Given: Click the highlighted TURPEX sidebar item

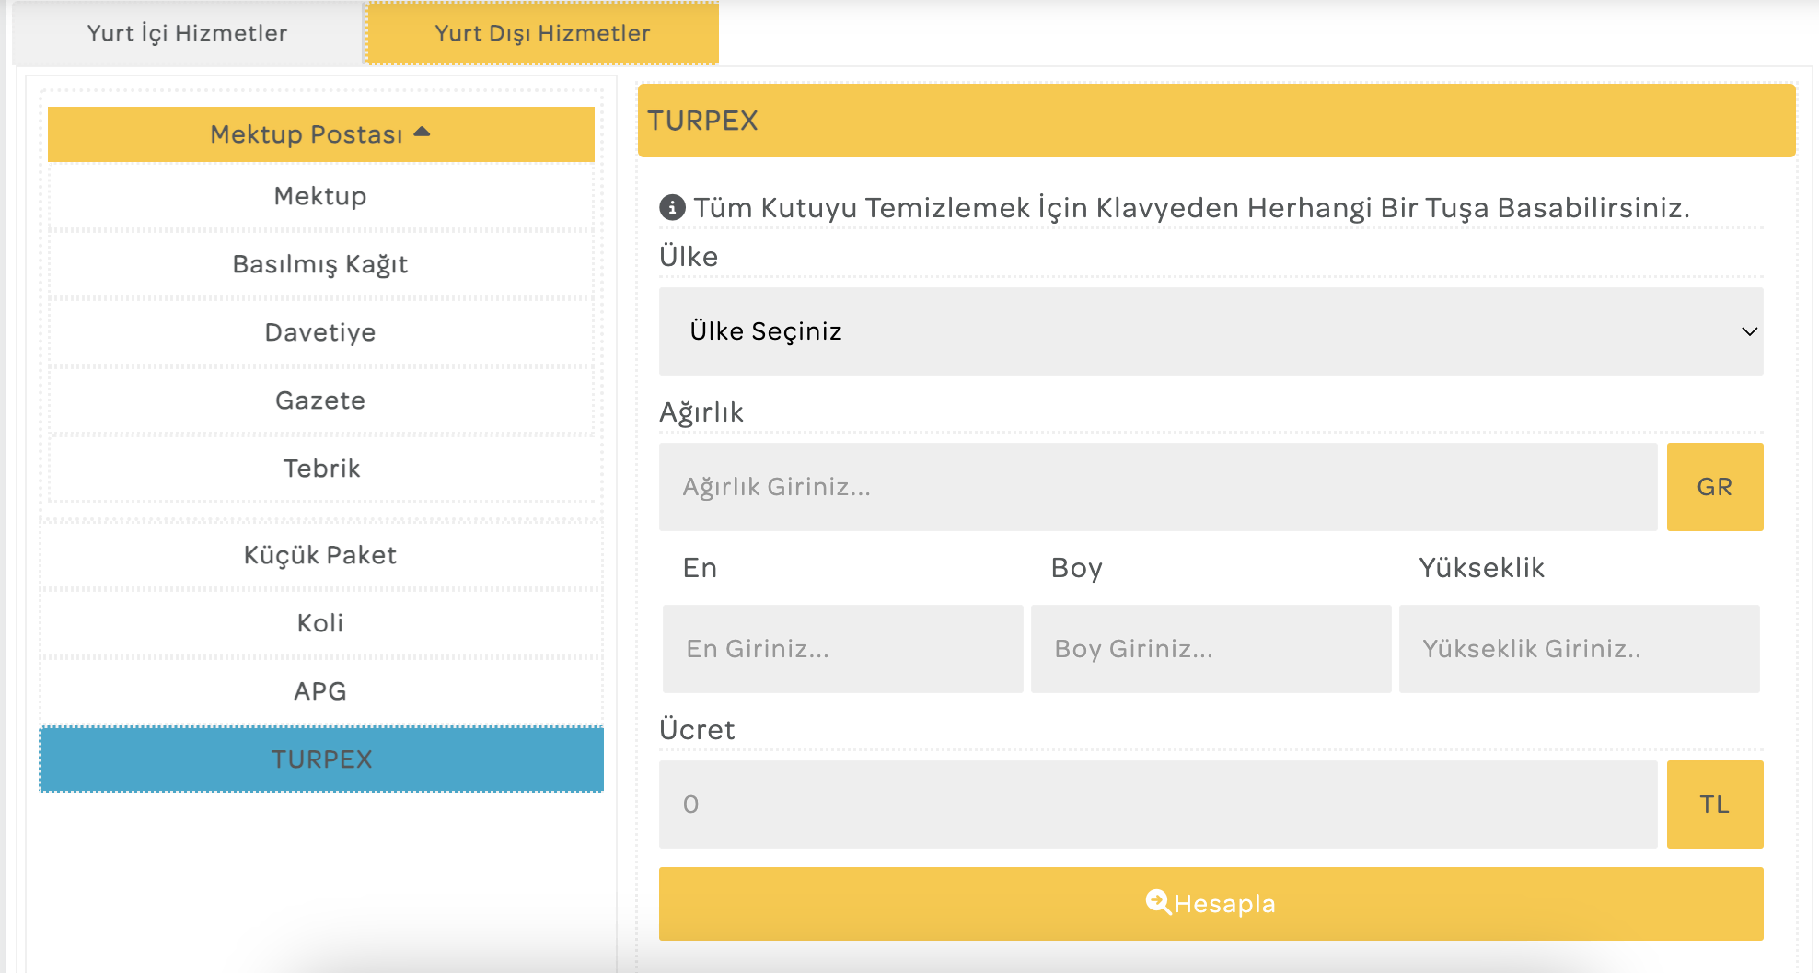Looking at the screenshot, I should (x=321, y=759).
